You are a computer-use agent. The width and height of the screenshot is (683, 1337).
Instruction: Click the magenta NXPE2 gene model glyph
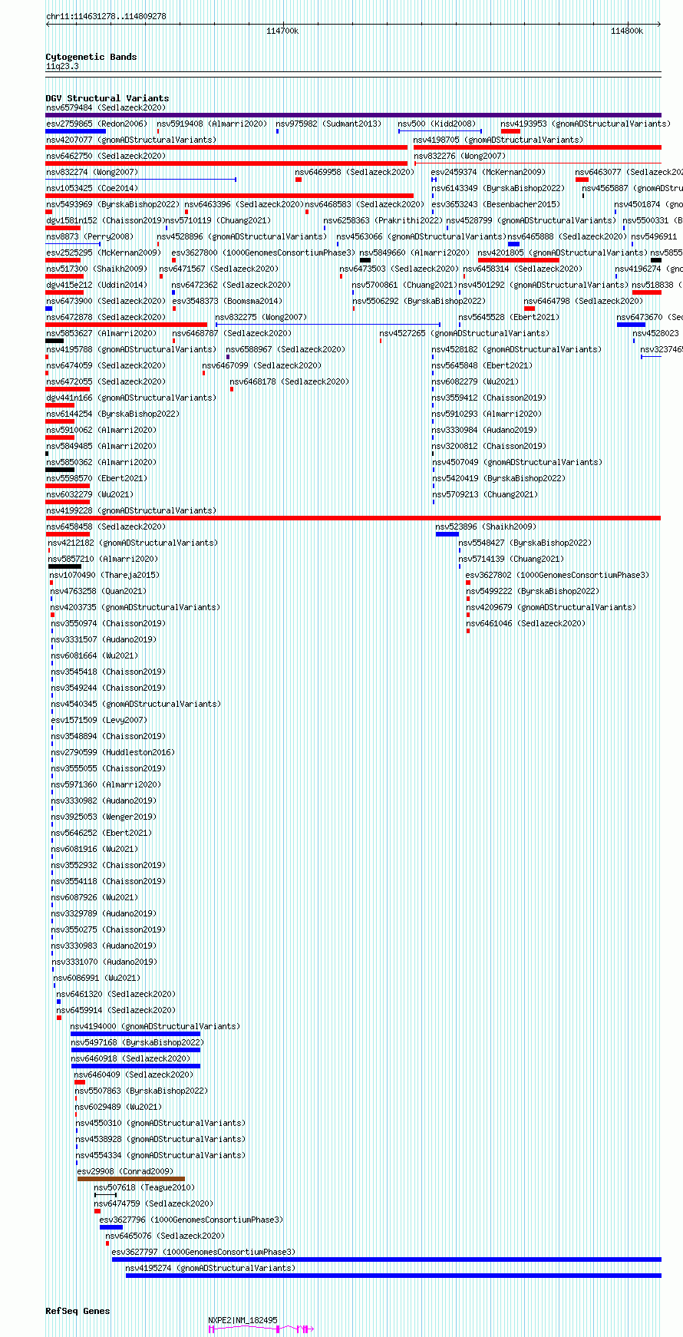pyautogui.click(x=261, y=1329)
